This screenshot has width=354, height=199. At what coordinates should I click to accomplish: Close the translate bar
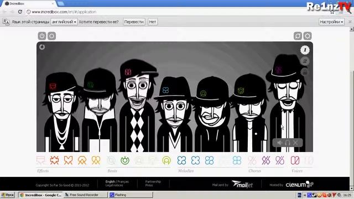(x=350, y=22)
